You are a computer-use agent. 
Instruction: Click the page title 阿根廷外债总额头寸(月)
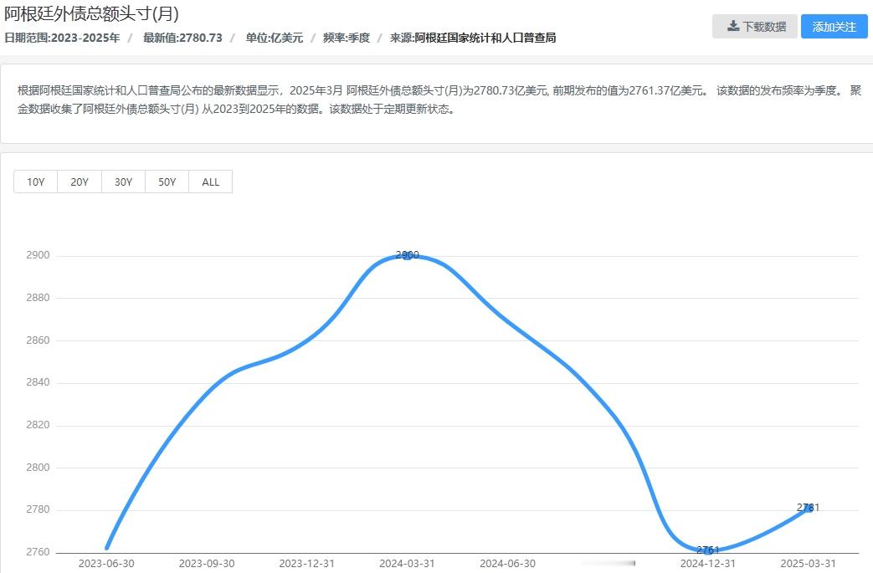tap(91, 13)
